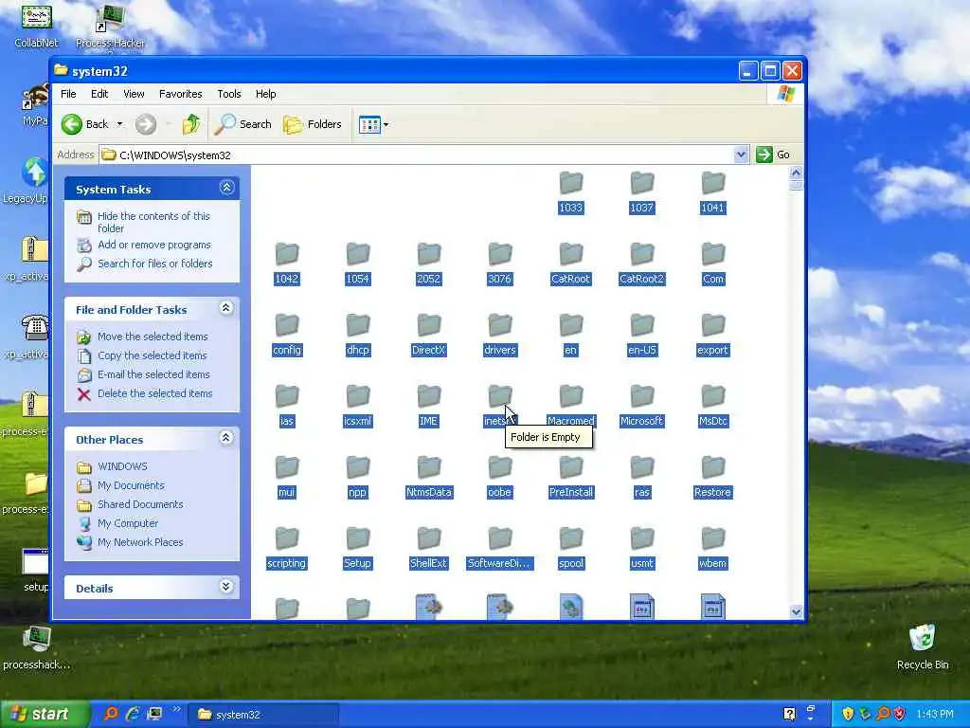
Task: Open Process Hacker desktop shortcut
Action: pyautogui.click(x=110, y=27)
